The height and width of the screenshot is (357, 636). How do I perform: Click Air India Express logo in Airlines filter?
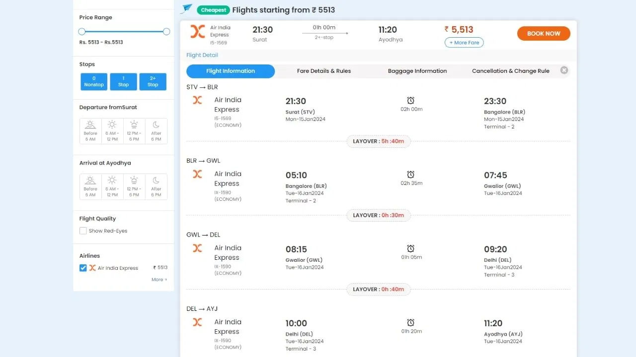pyautogui.click(x=92, y=268)
